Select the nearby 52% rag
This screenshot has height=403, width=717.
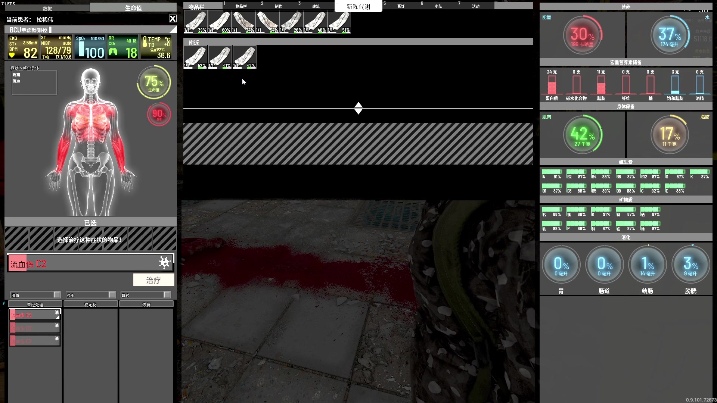point(195,57)
